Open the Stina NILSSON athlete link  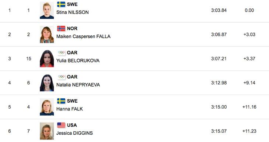pyautogui.click(x=72, y=12)
